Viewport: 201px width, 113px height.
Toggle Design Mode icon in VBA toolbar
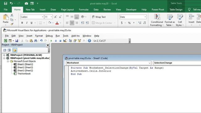(65, 41)
